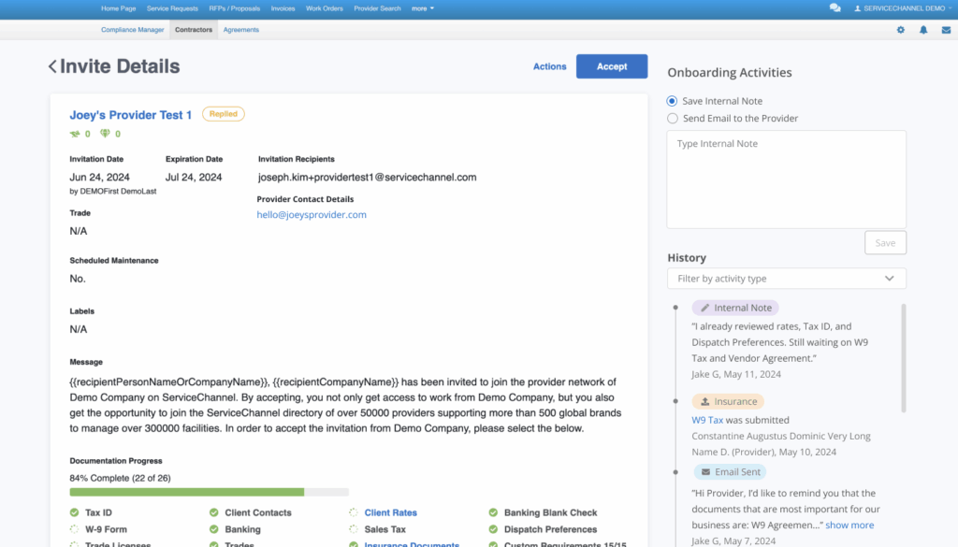
Task: Switch to the Compliance Manager tab
Action: (x=132, y=30)
